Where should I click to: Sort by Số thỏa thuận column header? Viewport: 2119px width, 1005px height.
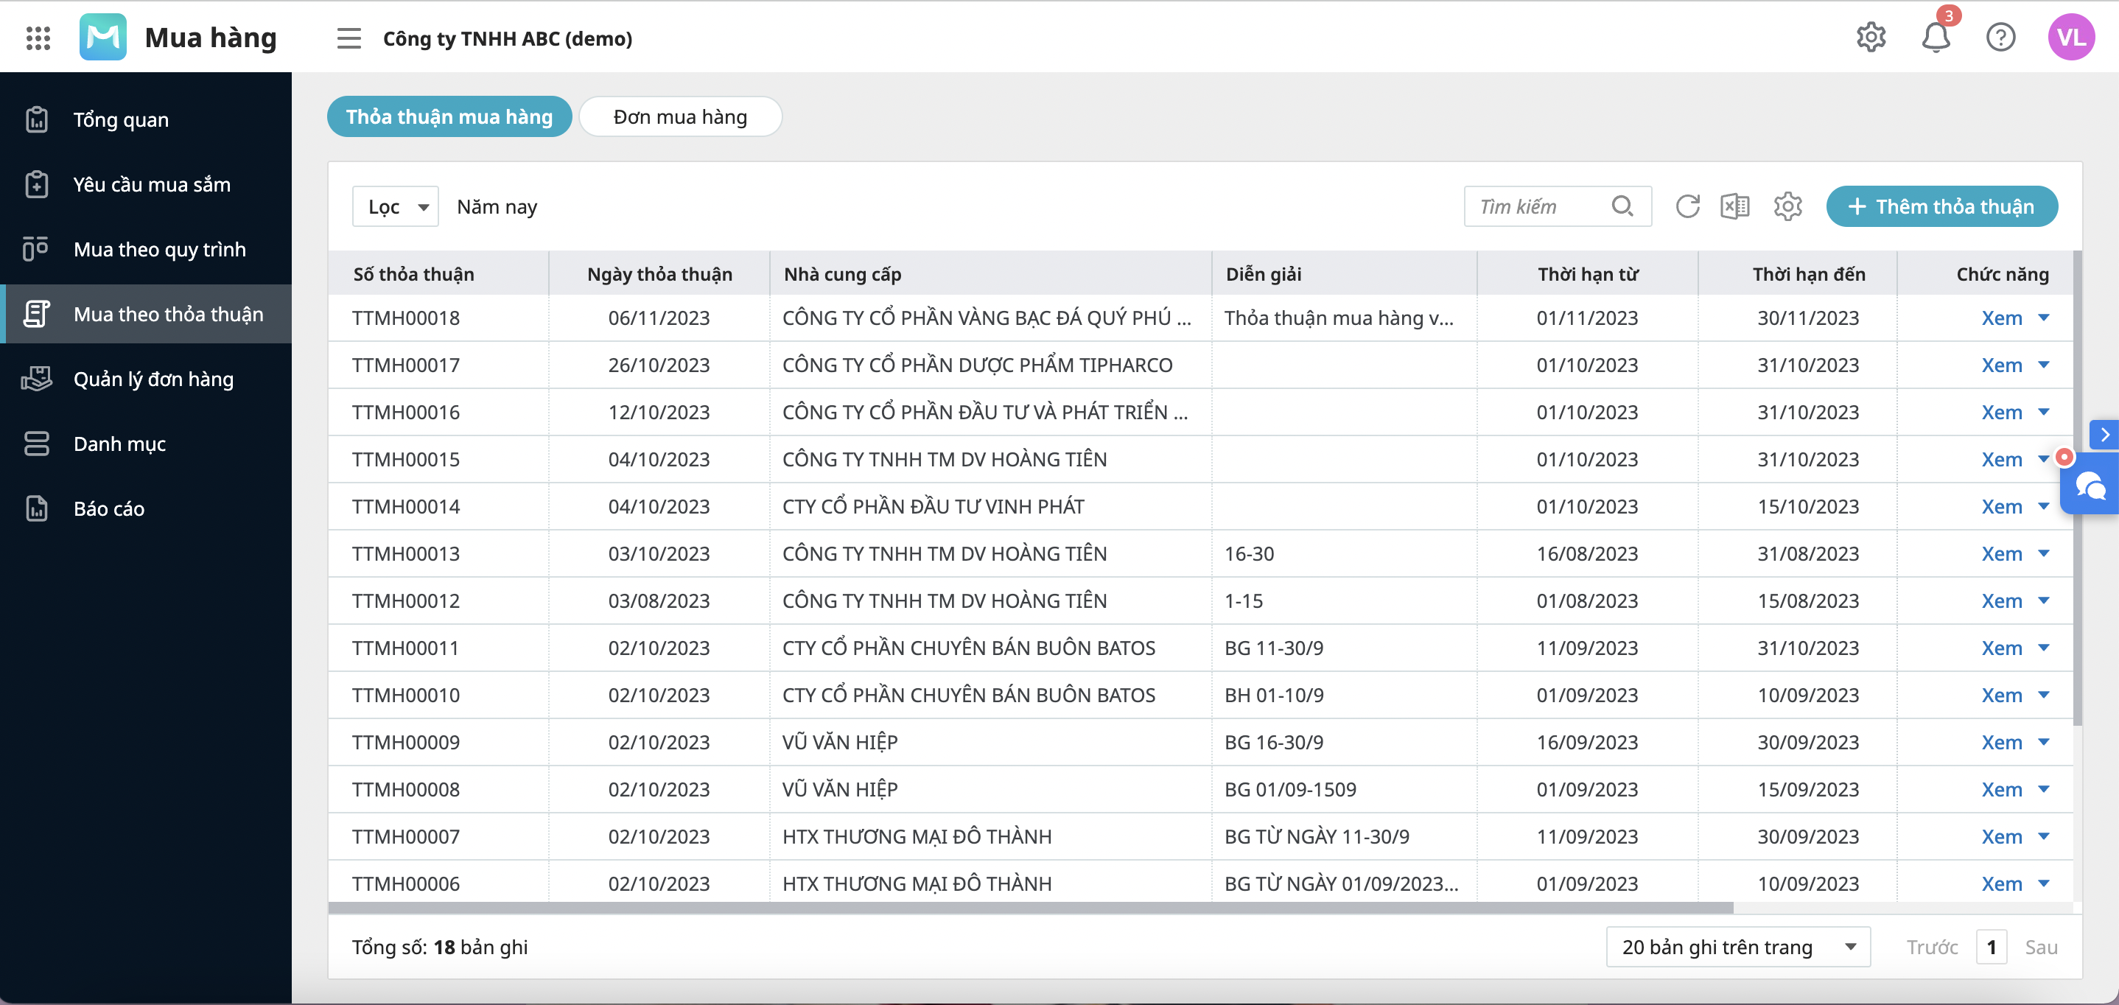(x=414, y=274)
